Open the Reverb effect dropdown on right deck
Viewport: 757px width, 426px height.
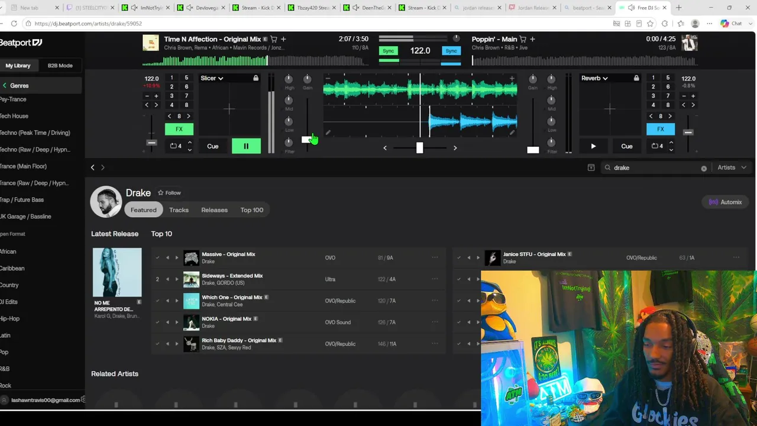coord(594,78)
